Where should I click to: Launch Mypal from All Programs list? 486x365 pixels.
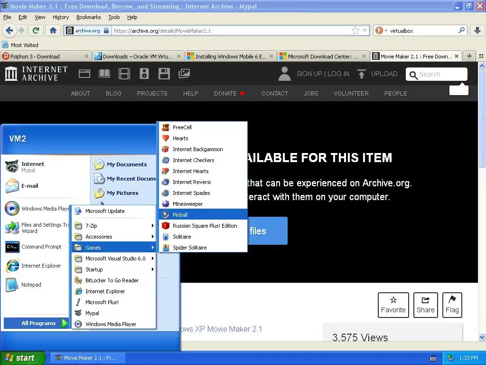(x=114, y=313)
